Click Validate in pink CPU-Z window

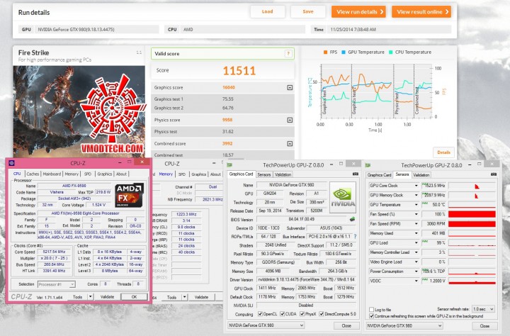[x=107, y=296]
